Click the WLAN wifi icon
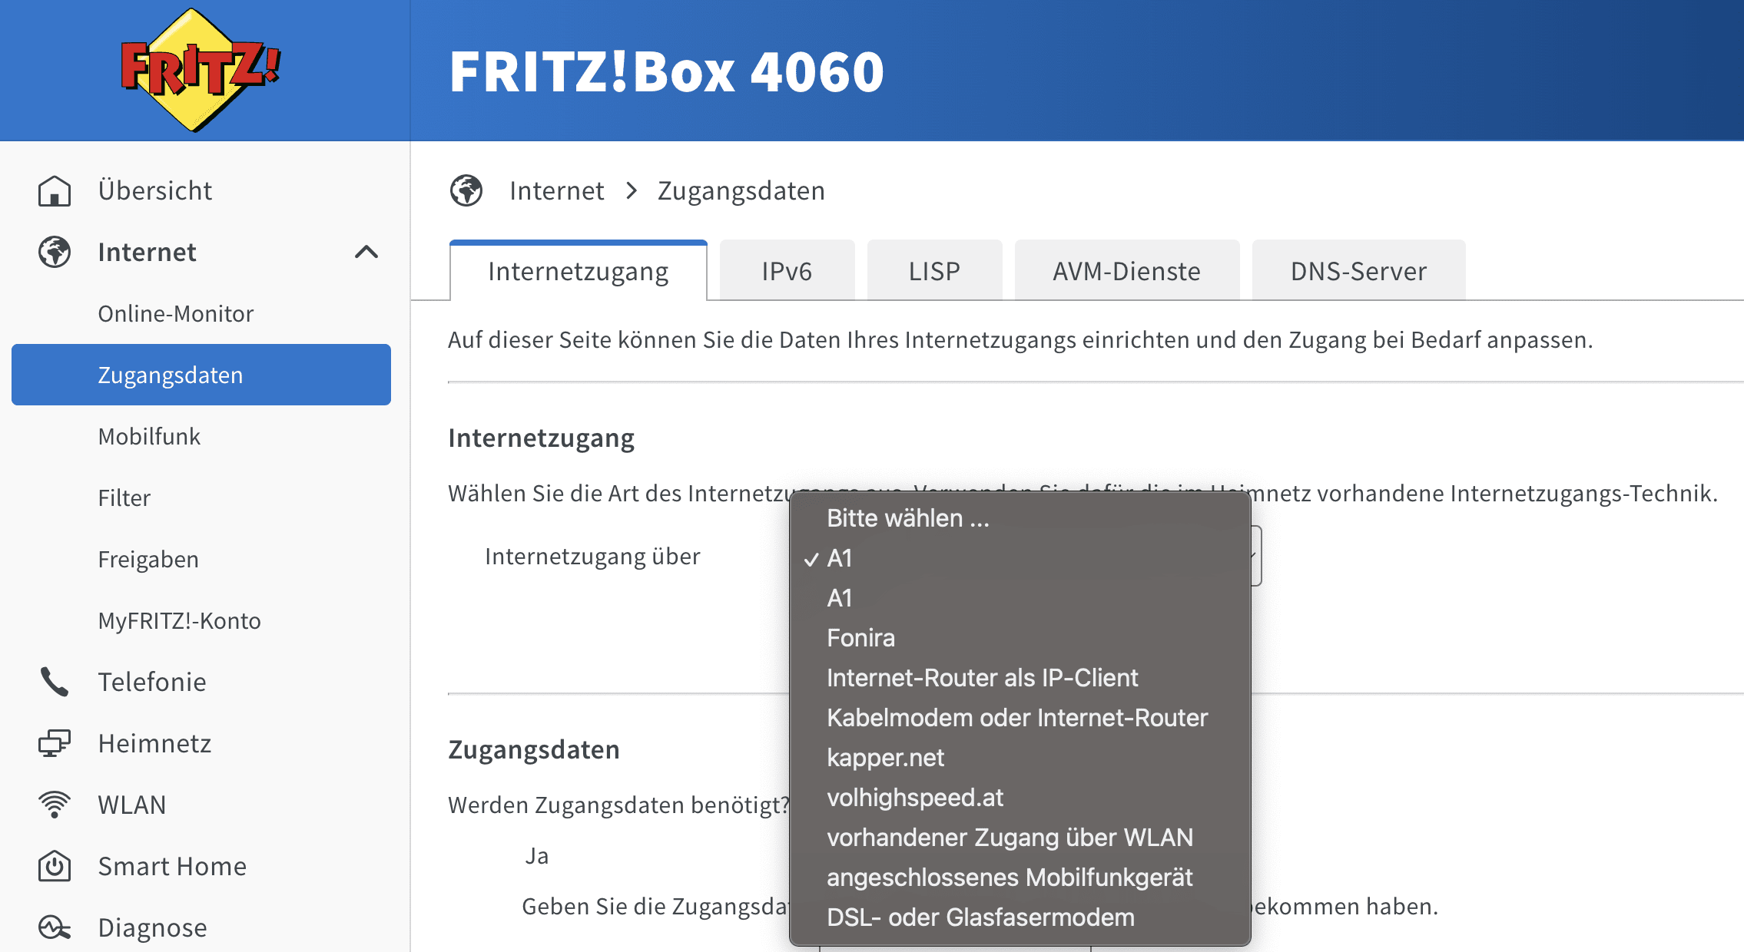The image size is (1744, 952). [x=55, y=805]
